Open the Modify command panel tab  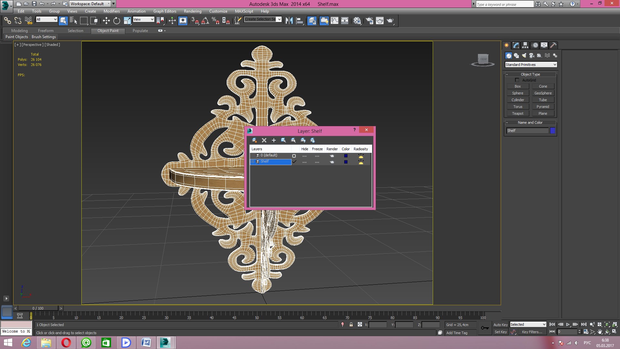[x=516, y=45]
